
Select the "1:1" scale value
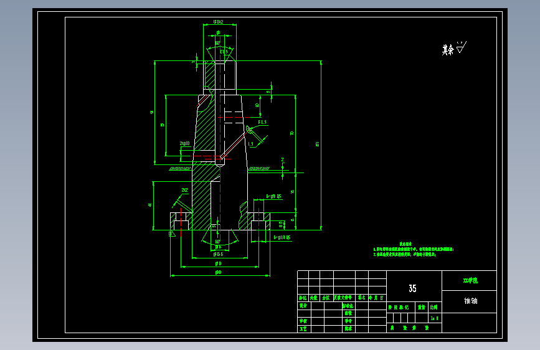click(434, 318)
